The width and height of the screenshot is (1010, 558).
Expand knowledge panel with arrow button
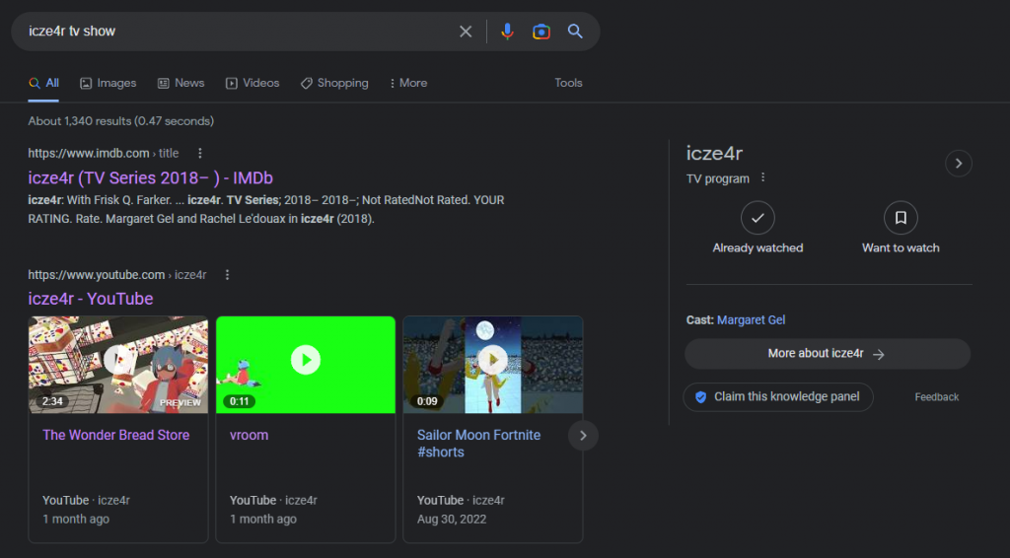click(959, 164)
